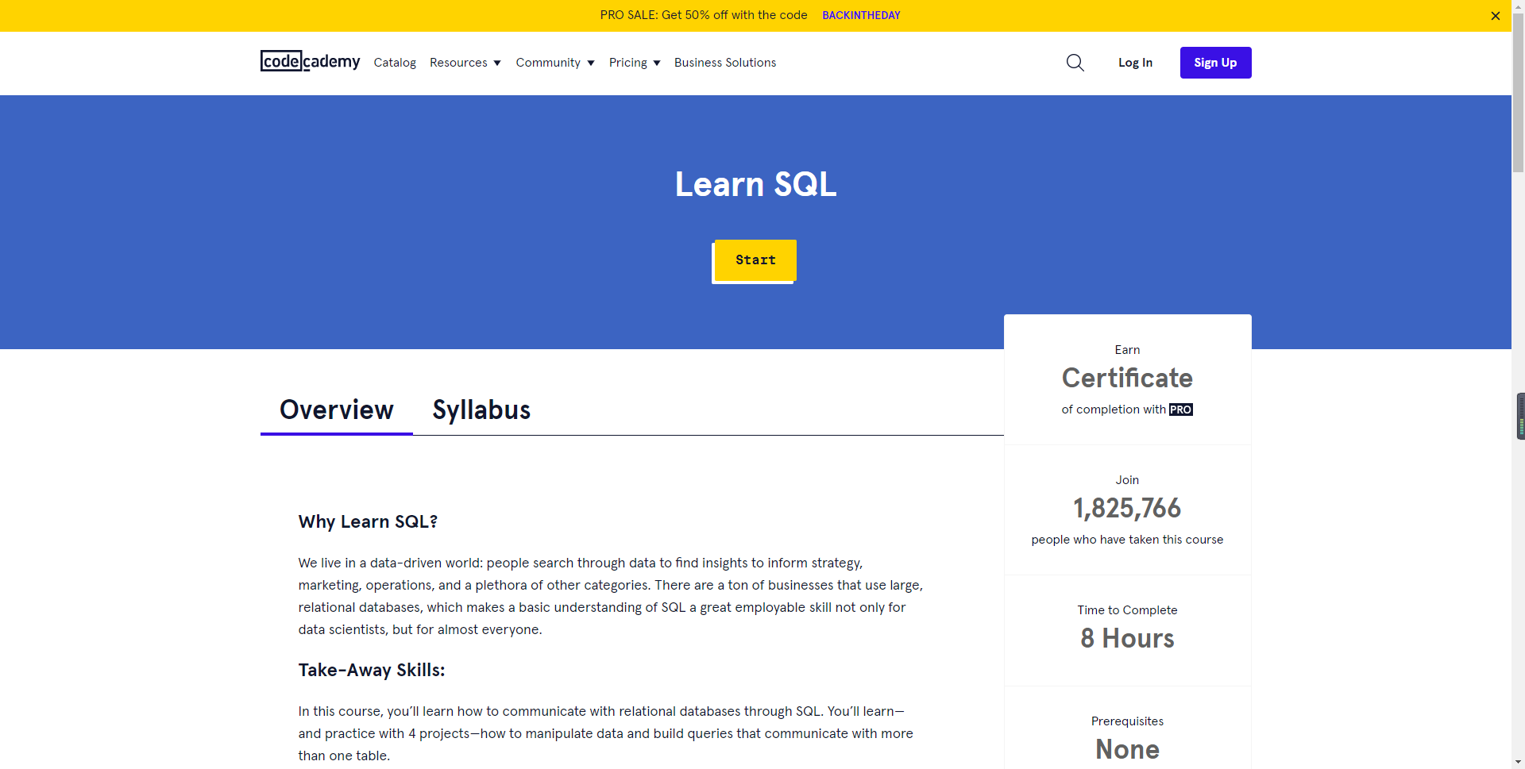Click the scrollbar up arrow

(1518, 6)
